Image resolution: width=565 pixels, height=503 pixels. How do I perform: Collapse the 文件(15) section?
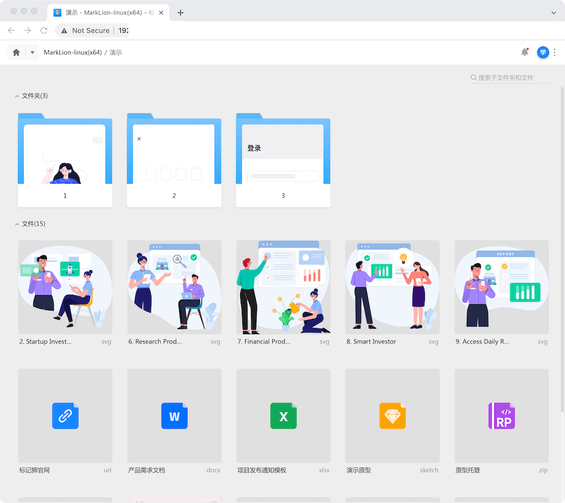click(x=18, y=224)
